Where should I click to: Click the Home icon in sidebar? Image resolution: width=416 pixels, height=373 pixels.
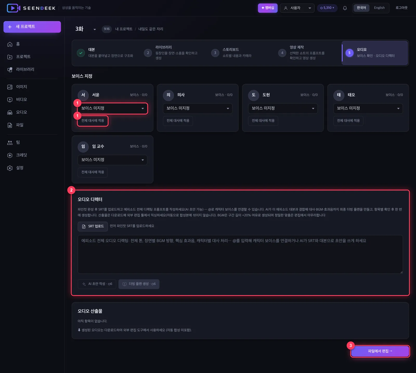(x=10, y=44)
